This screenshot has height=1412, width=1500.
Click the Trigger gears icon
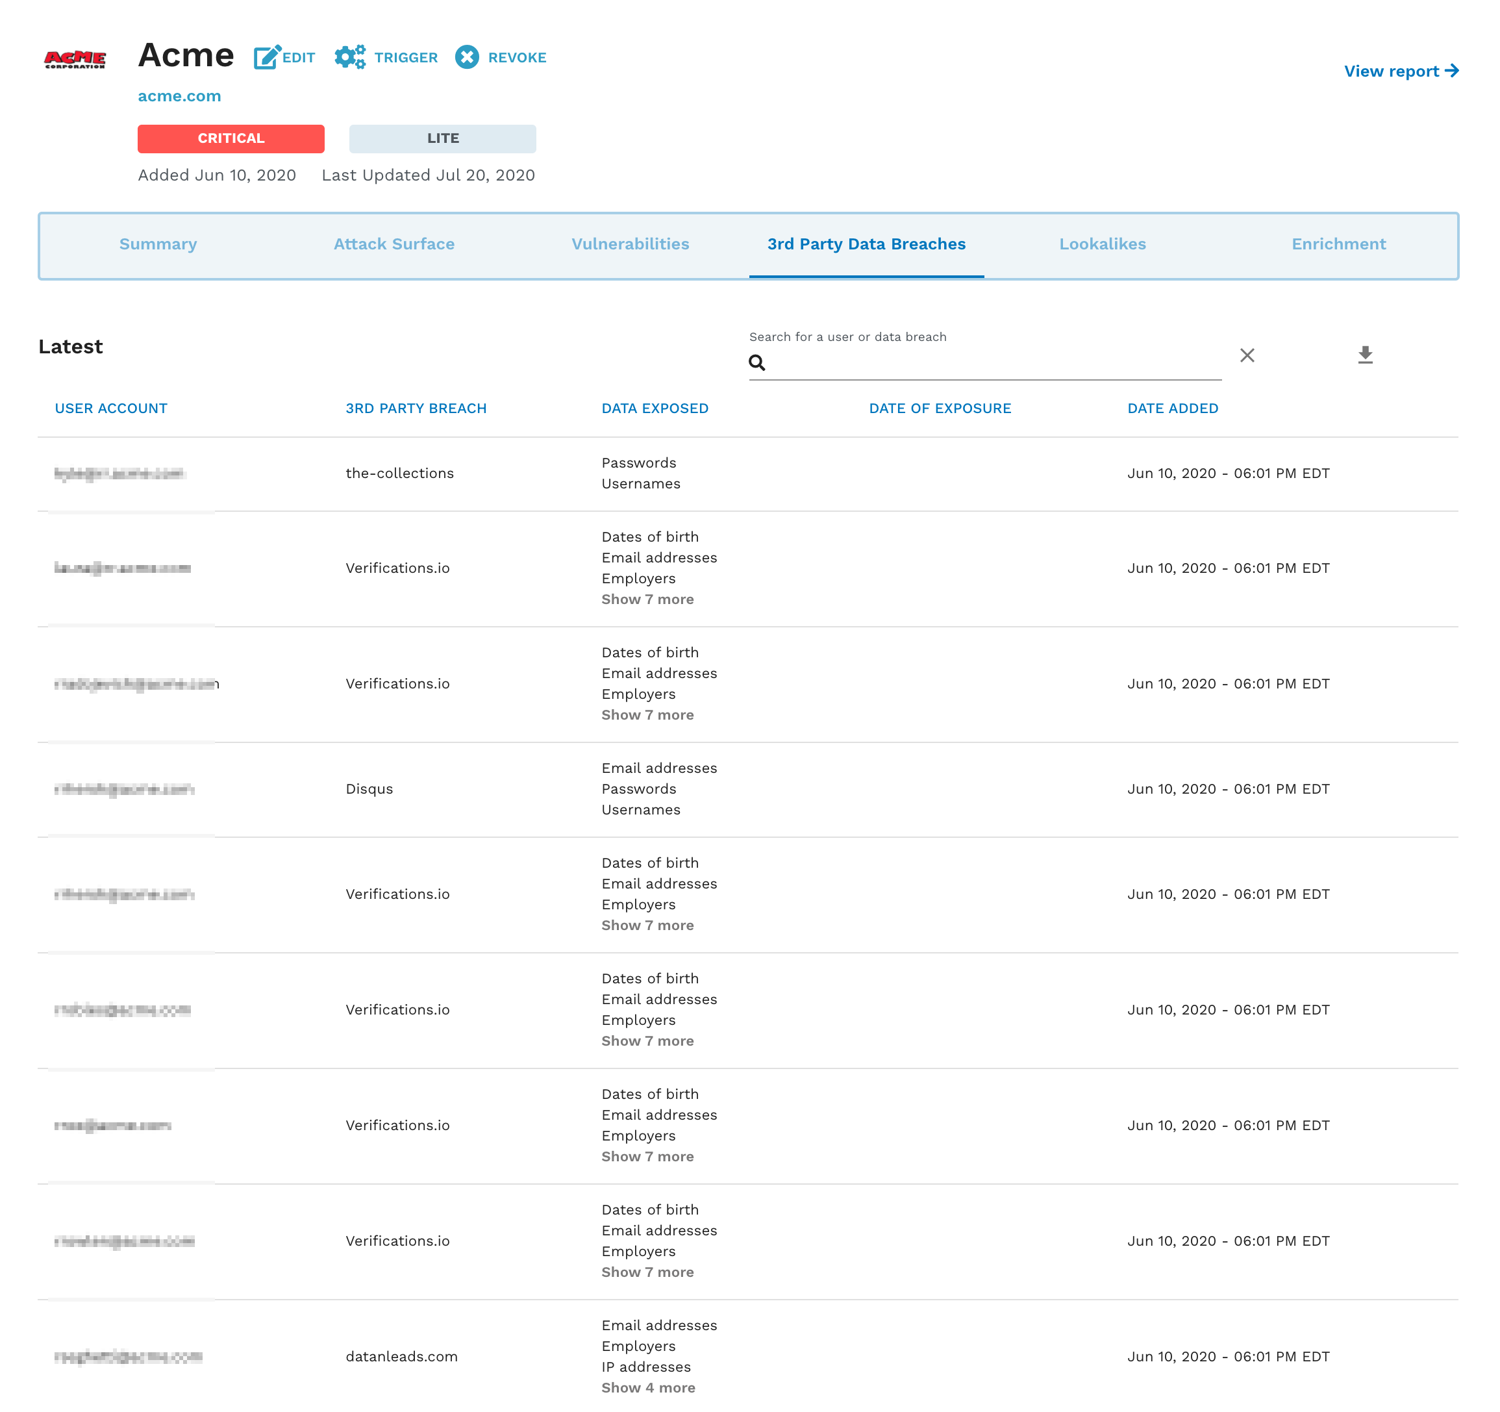350,57
